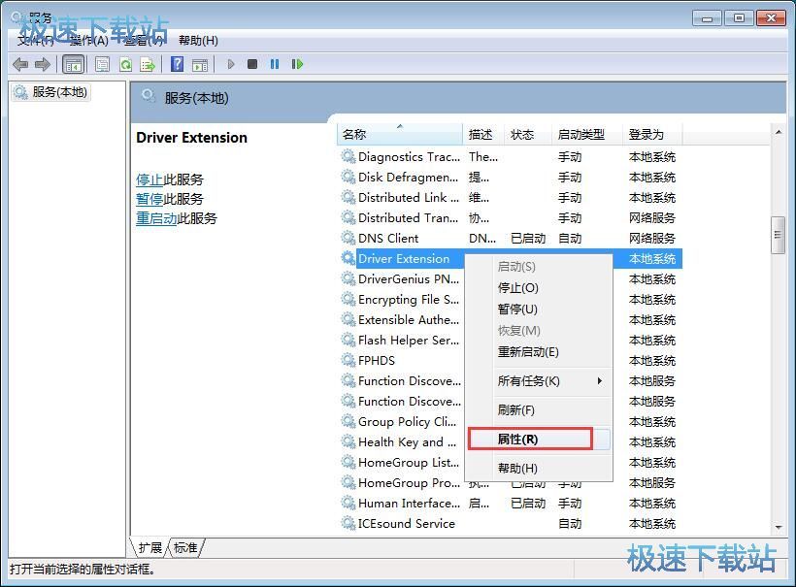Click gear icon beside Driver Extension row
Viewport: 796px width, 587px height.
(x=348, y=258)
